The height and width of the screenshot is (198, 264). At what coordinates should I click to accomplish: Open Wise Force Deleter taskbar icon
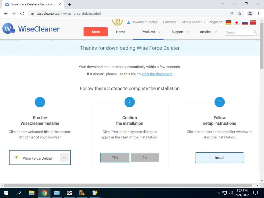[95, 193]
